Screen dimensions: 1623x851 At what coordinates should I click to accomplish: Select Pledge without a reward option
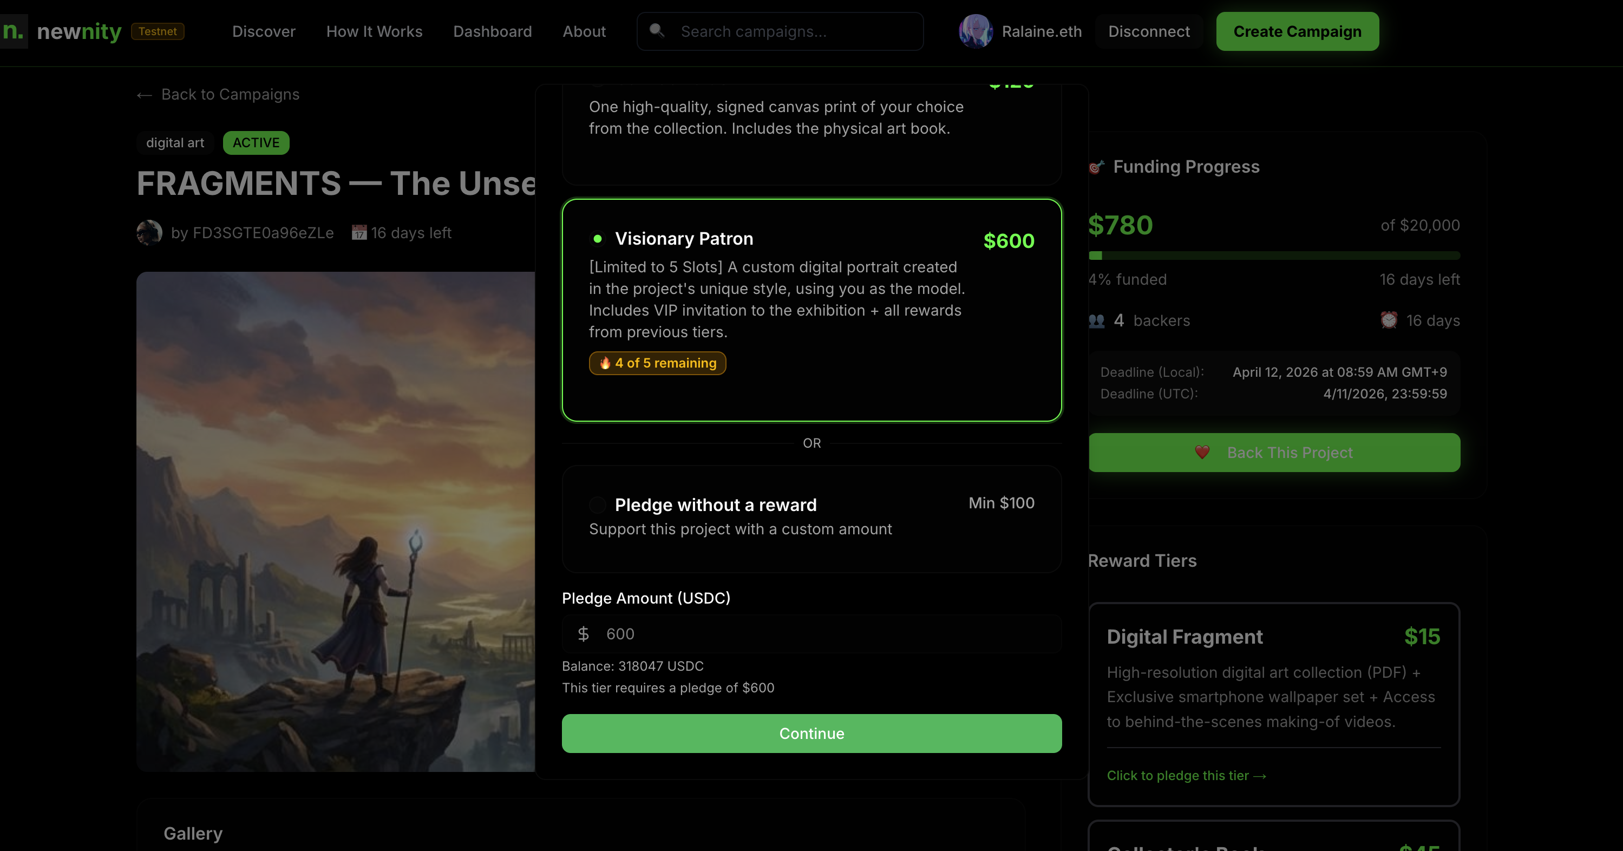click(x=597, y=505)
